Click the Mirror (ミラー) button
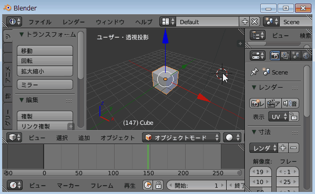The width and height of the screenshot is (315, 194). (45, 85)
